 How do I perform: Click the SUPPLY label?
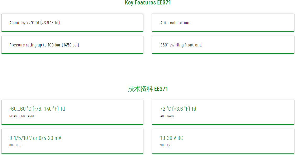point(165,145)
